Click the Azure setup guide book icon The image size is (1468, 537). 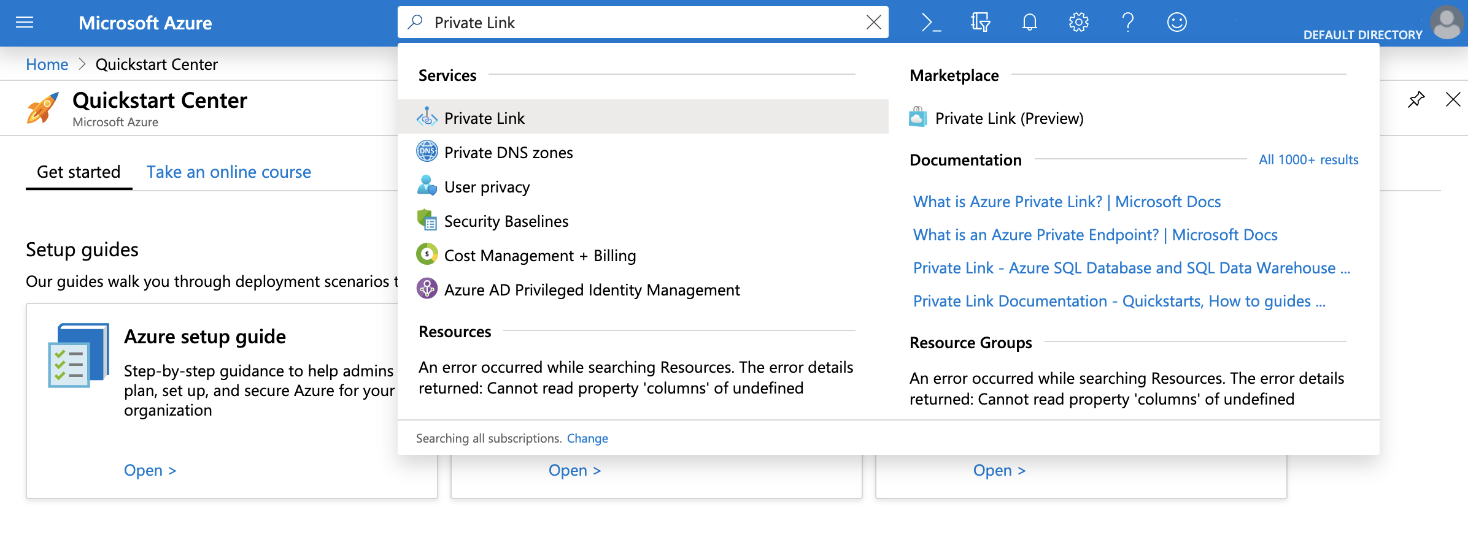point(79,356)
